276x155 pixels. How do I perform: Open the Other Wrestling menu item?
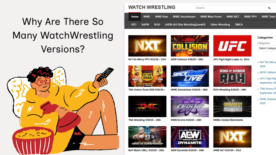pos(220,24)
